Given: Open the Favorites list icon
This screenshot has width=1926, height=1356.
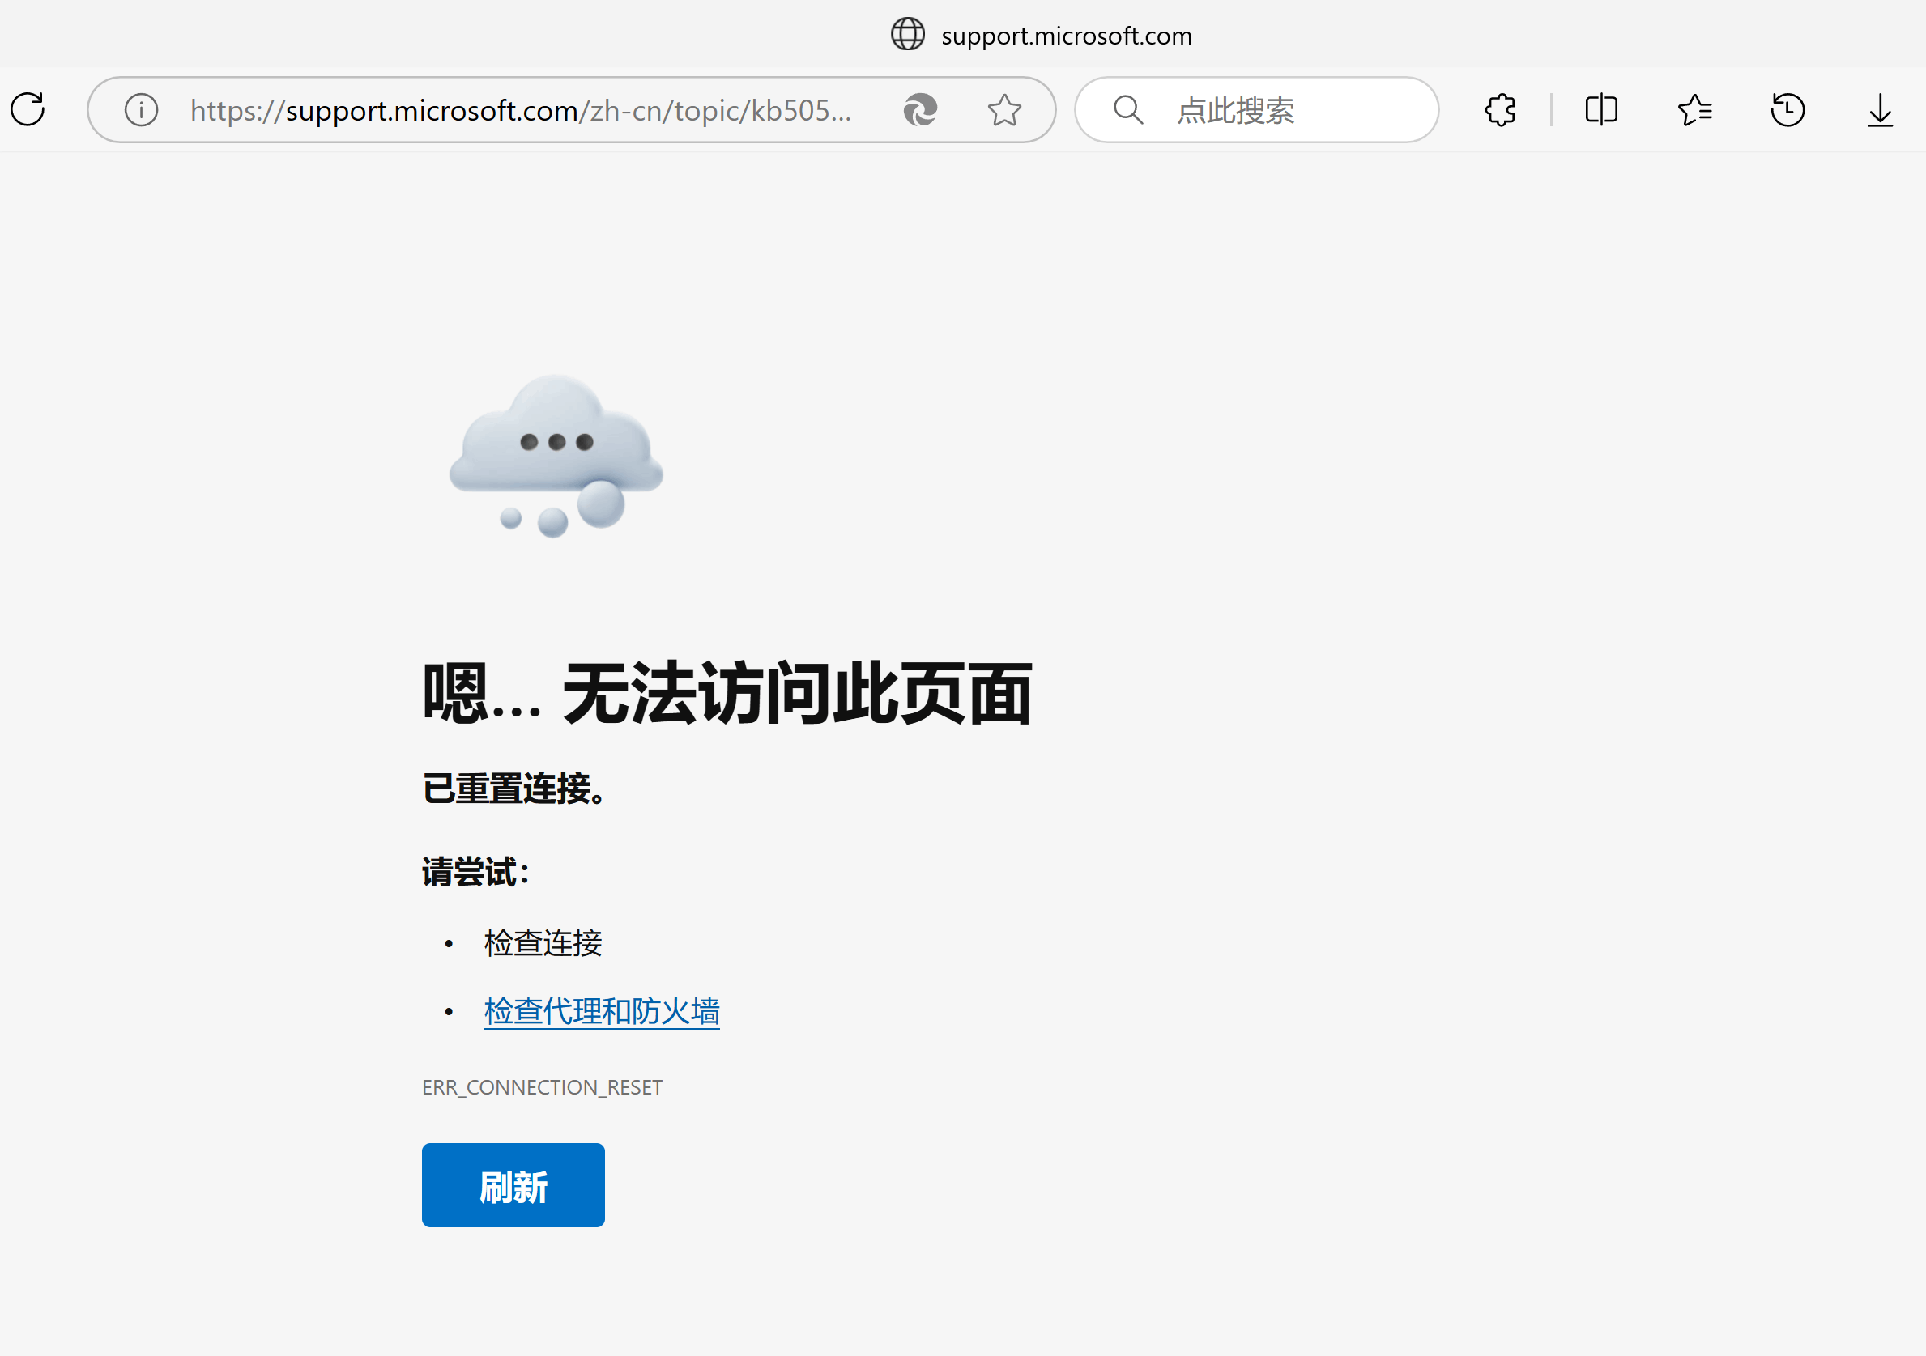Looking at the screenshot, I should tap(1694, 110).
